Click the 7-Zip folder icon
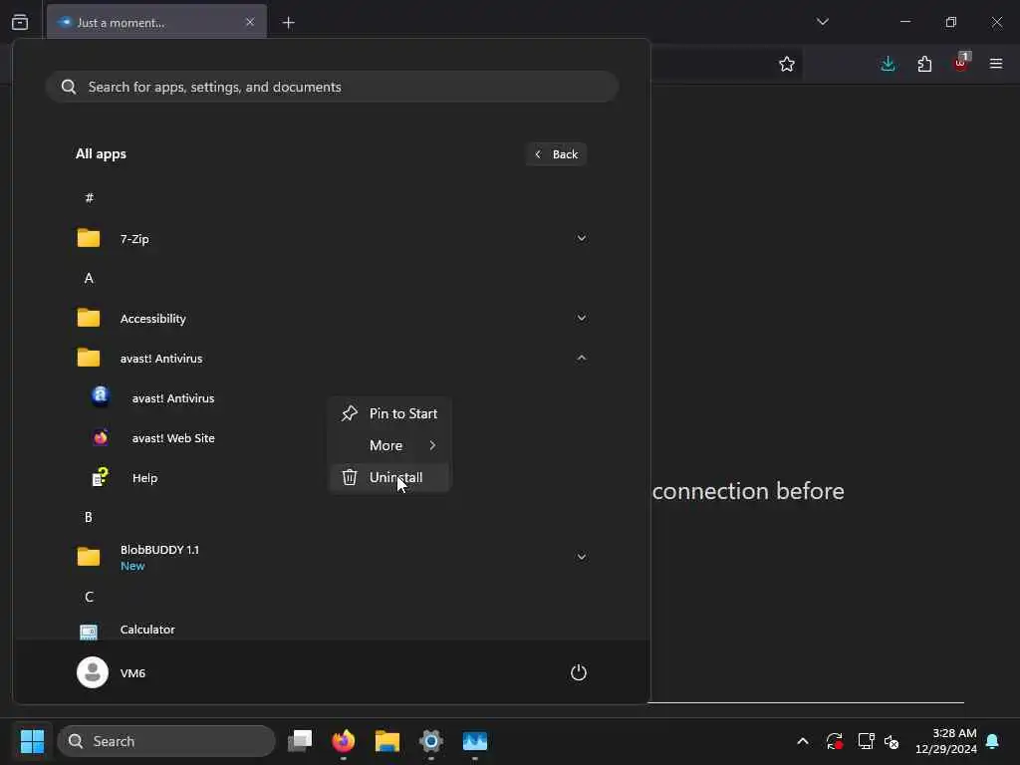This screenshot has height=765, width=1020. click(89, 238)
